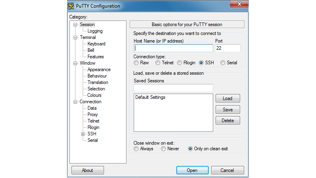Viewport: 316px width, 178px height.
Task: Collapse the Session category node
Action: [x=75, y=25]
